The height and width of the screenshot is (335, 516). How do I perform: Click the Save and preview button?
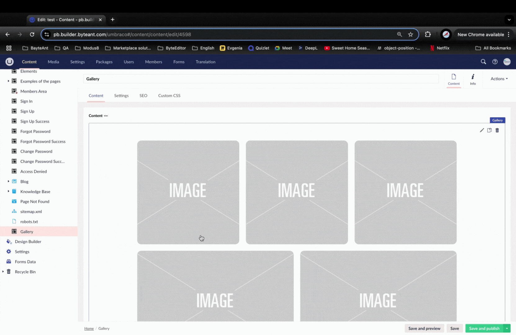pyautogui.click(x=424, y=328)
